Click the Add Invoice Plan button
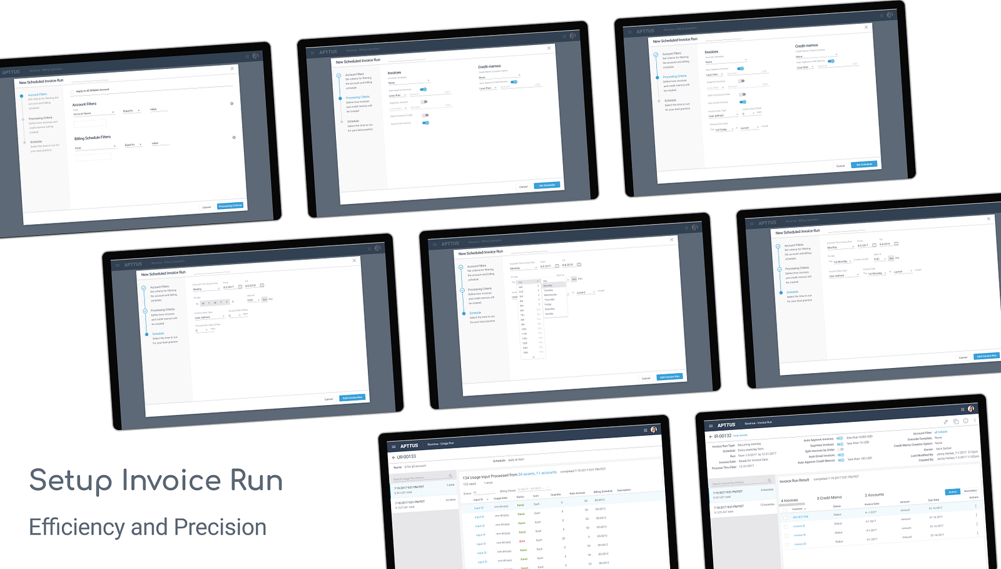Screen dimensions: 1001x569 pos(669,376)
